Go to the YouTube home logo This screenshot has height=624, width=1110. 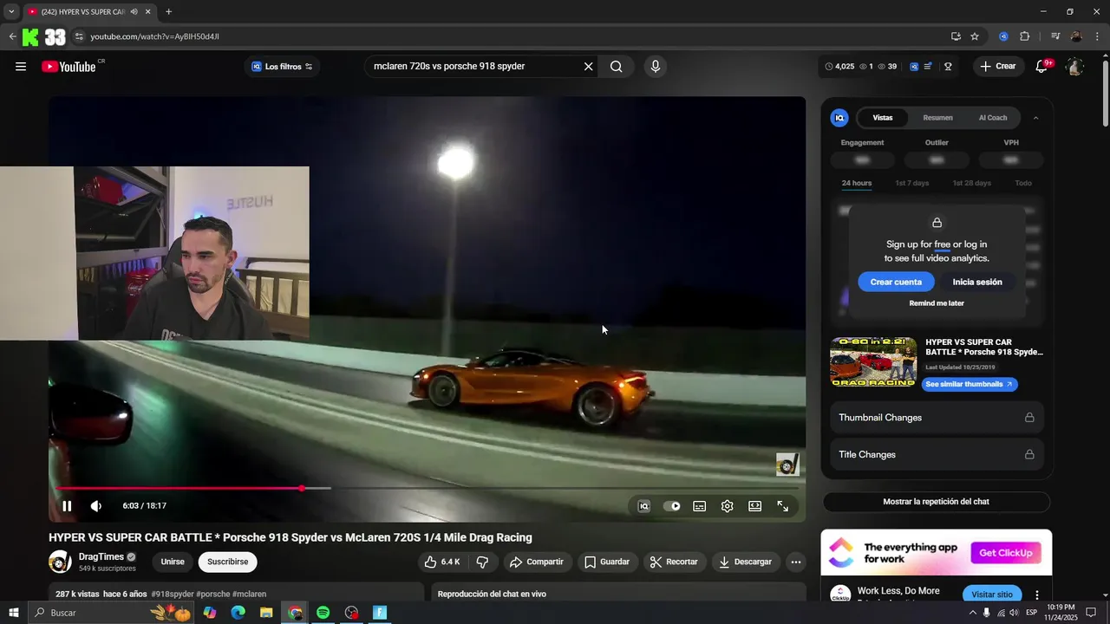[69, 67]
